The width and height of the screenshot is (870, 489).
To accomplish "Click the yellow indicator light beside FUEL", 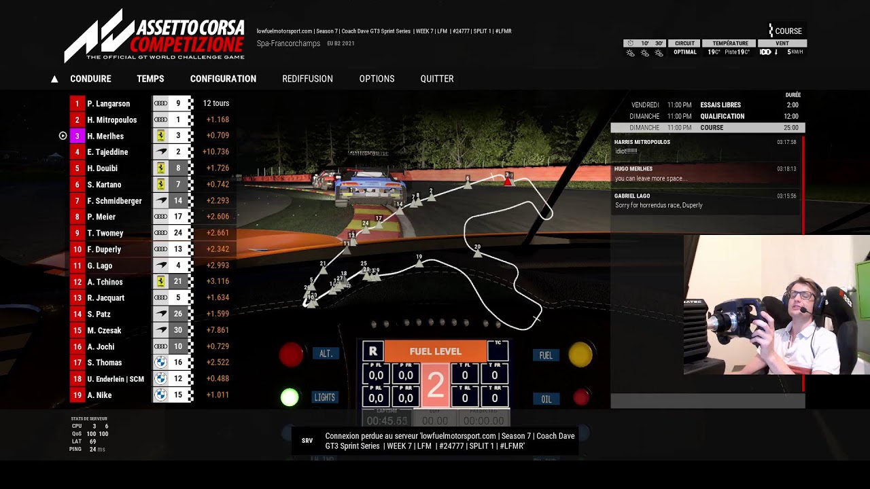I will (x=580, y=355).
